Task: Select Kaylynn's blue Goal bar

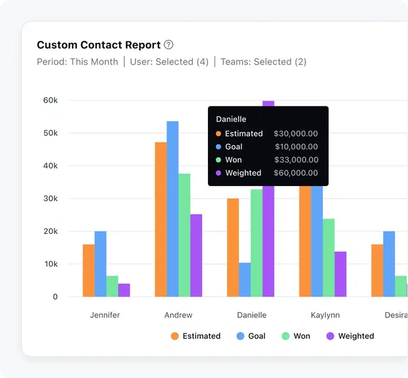Action: click(x=317, y=241)
